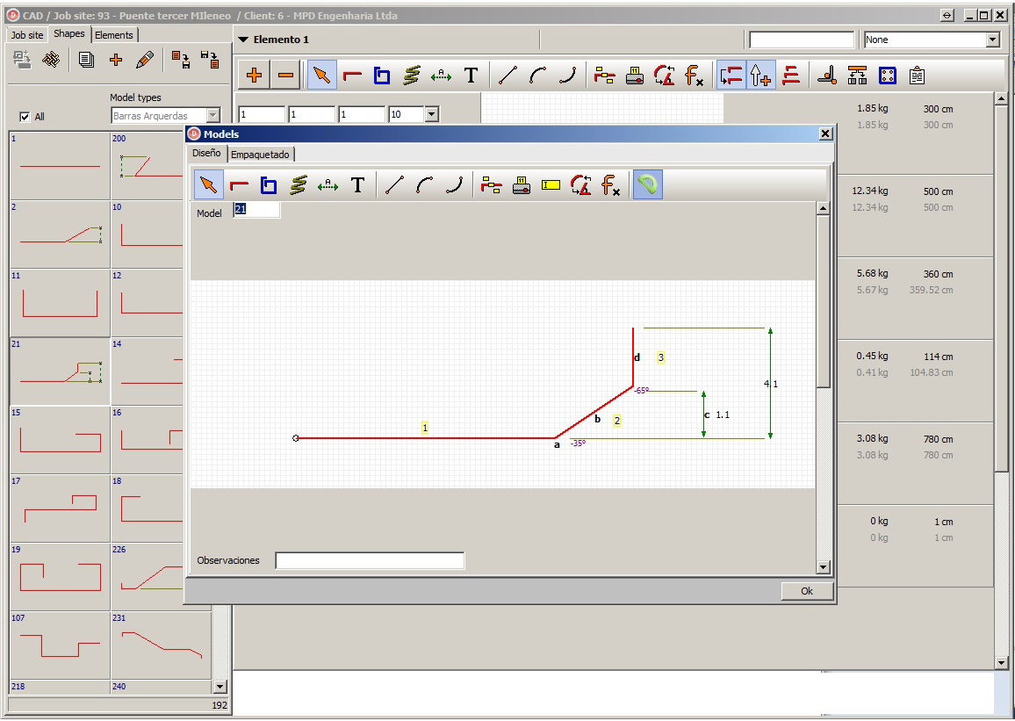Choose the green spiral tool in Models dialog
The height and width of the screenshot is (721, 1015).
tap(298, 185)
